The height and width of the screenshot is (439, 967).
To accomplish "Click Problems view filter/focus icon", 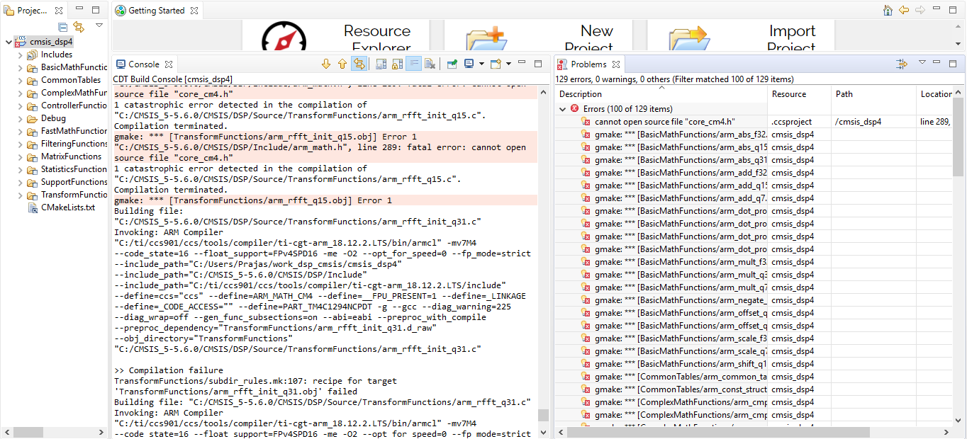I will tap(902, 64).
